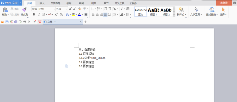Click the superscript X² icon
This screenshot has width=237, height=102.
click(56, 14)
